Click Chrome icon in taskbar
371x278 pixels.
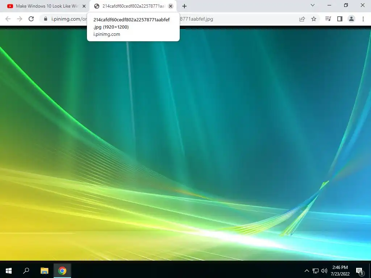pos(62,270)
